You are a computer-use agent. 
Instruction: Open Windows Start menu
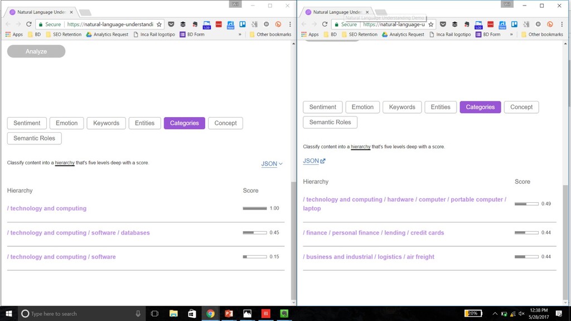tap(9, 313)
